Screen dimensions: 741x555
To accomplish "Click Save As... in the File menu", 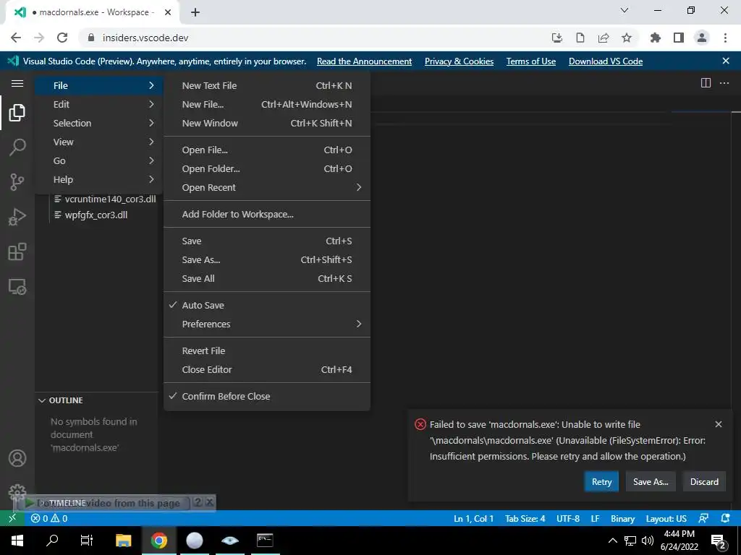I will coord(267,259).
